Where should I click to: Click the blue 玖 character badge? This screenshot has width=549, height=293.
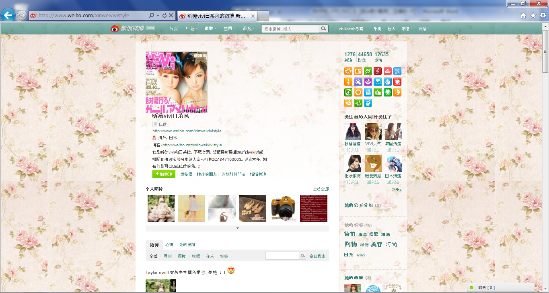coord(397,71)
